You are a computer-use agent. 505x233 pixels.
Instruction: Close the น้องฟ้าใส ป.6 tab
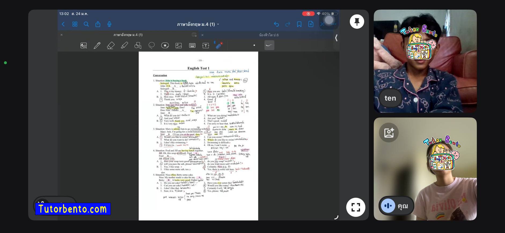pyautogui.click(x=202, y=35)
